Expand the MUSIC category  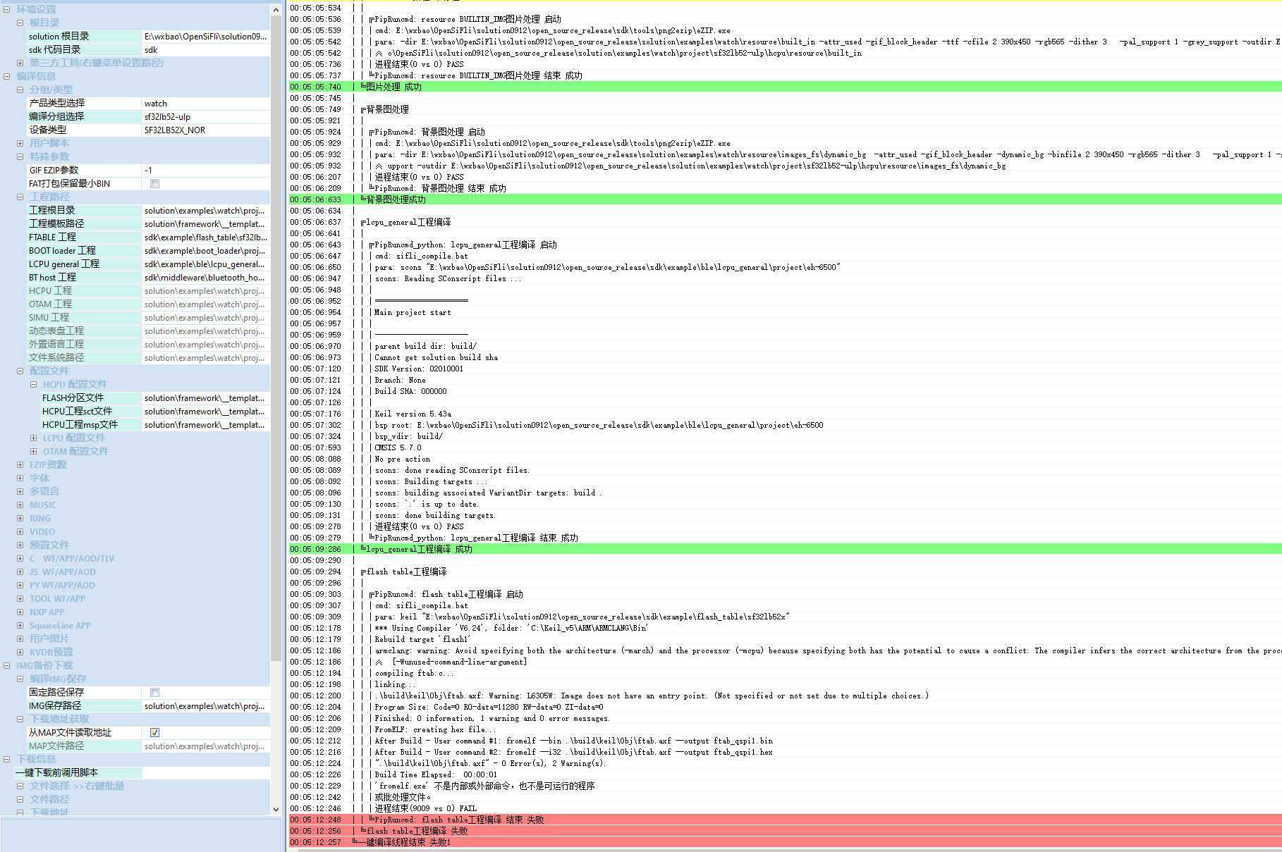(20, 505)
